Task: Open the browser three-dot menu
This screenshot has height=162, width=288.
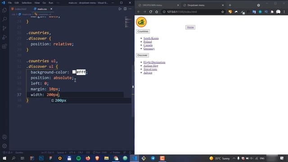Action: tap(284, 12)
